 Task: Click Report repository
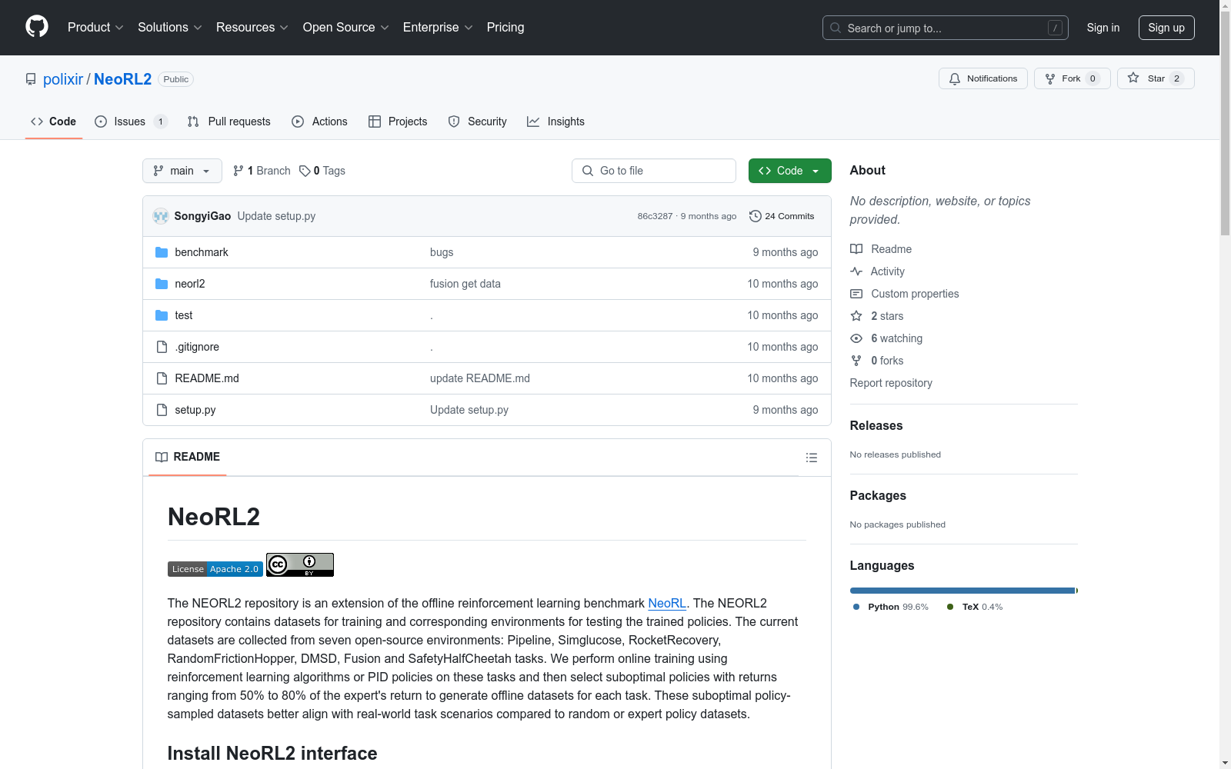click(891, 383)
